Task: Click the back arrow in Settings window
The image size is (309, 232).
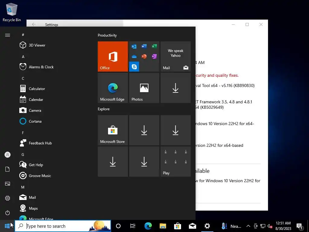Action: pos(34,24)
